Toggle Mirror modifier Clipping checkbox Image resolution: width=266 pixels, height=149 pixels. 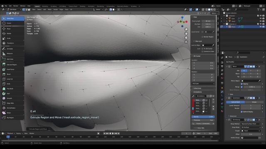pos(241,84)
